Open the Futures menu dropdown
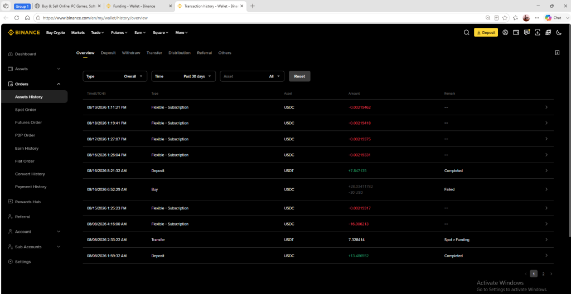Screen dimensions: 571x294 pos(119,32)
